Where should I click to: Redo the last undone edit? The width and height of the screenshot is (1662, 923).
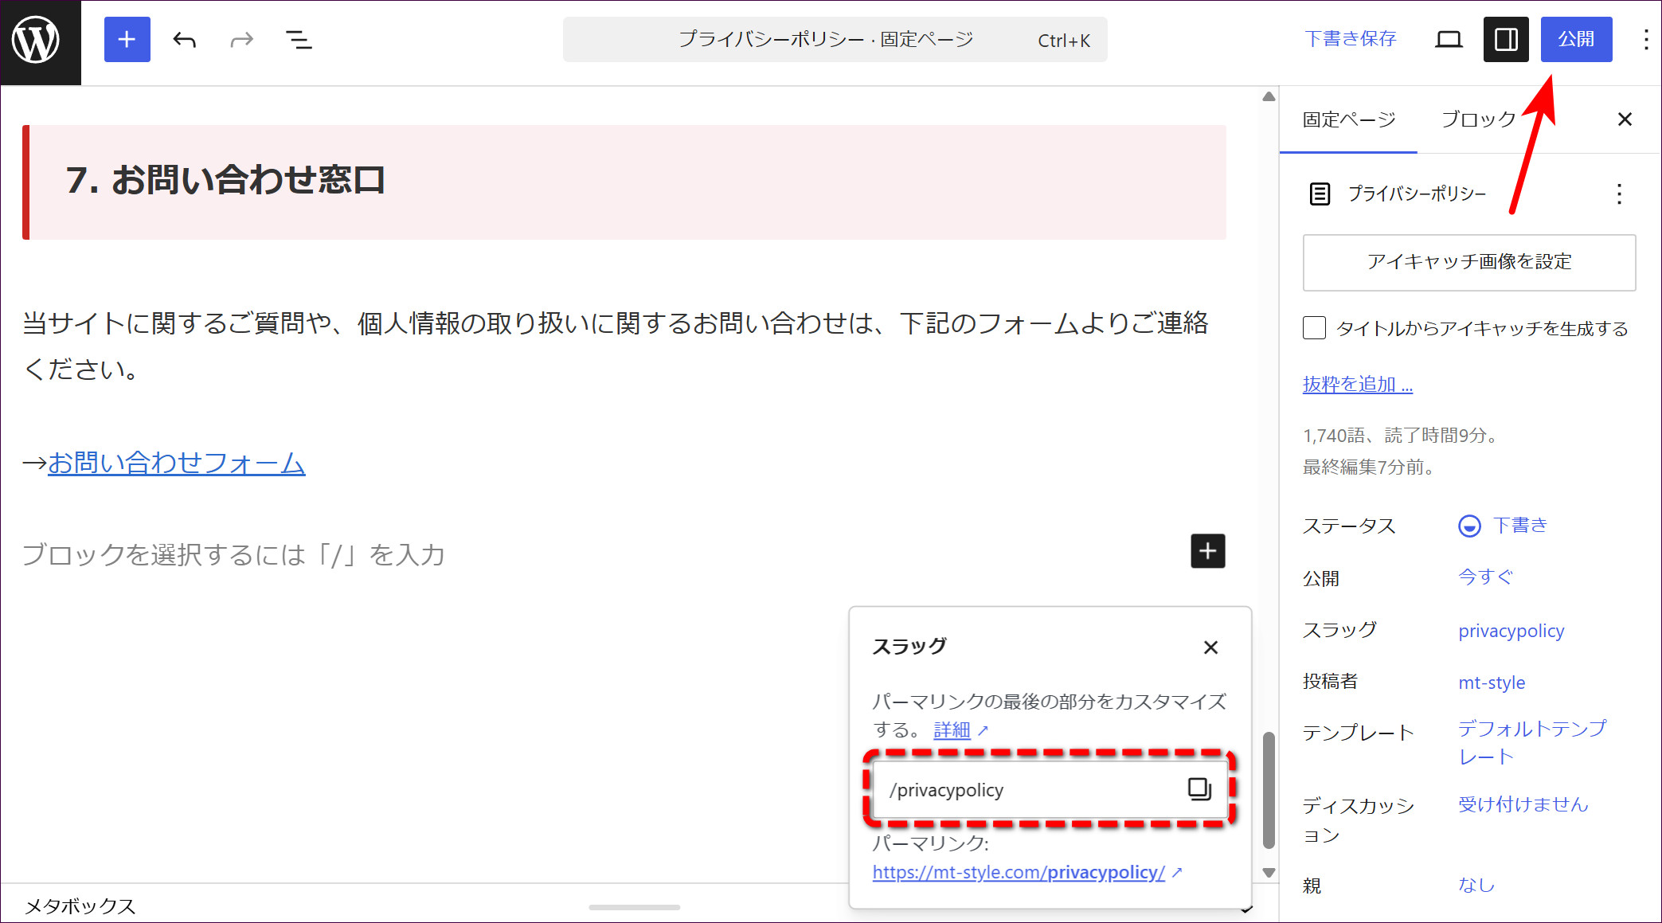[241, 40]
